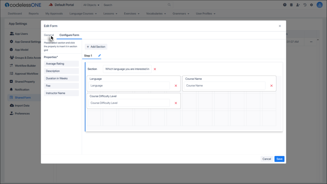Open the settings gear icon in header
This screenshot has height=184, width=327.
coord(312,5)
